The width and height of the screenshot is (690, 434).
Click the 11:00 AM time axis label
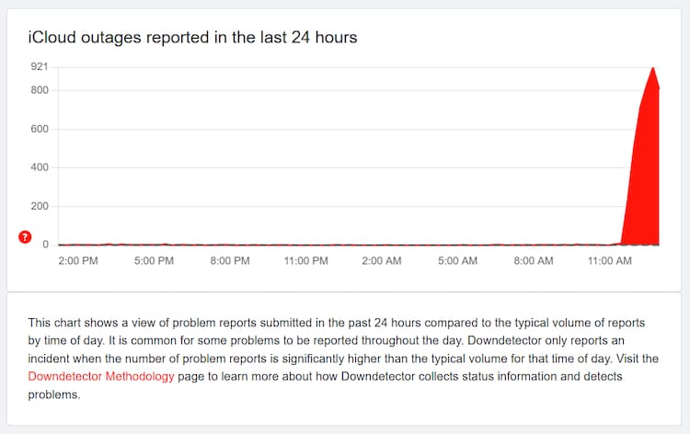pyautogui.click(x=609, y=262)
